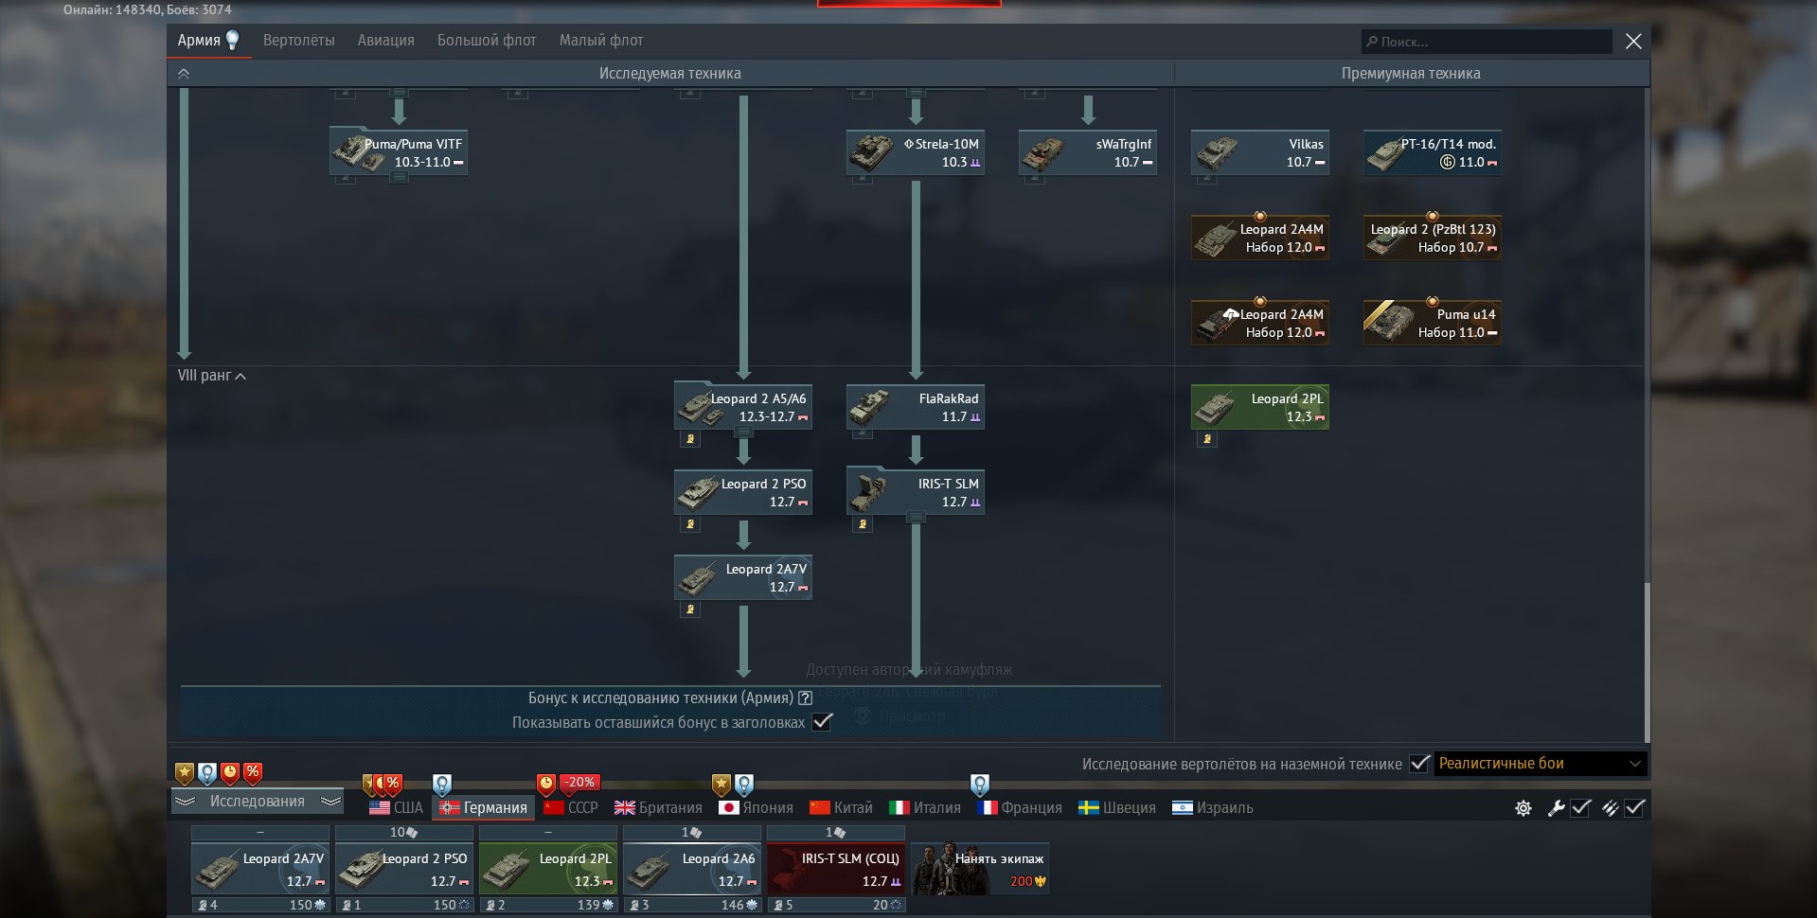
Task: Select the Италия nation tab
Action: tap(924, 808)
